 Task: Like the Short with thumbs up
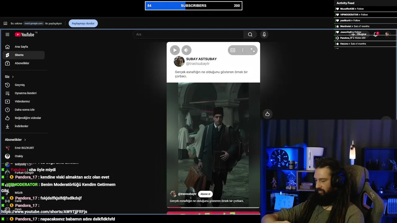267,114
